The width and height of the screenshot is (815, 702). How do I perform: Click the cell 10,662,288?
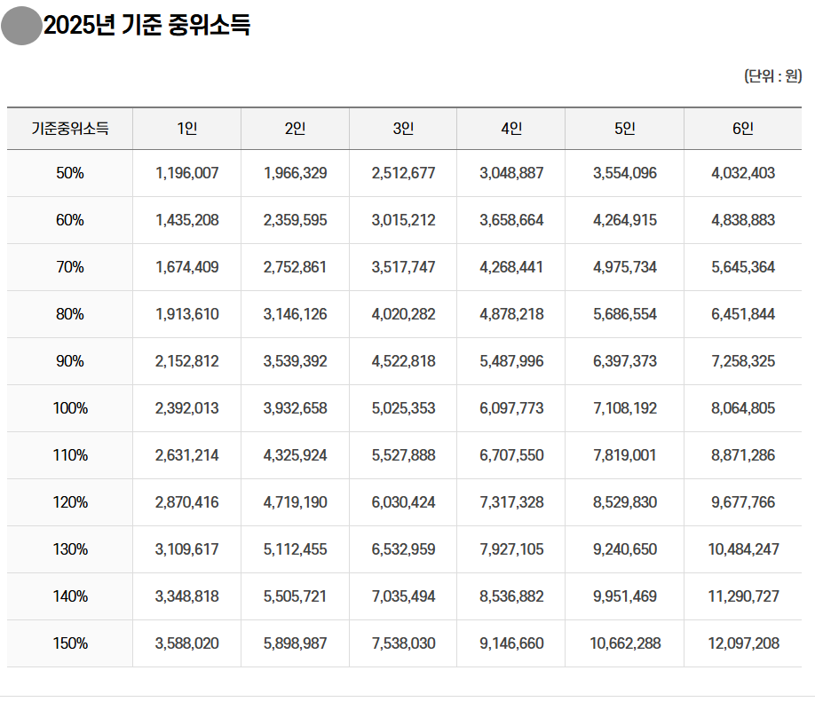(x=625, y=643)
